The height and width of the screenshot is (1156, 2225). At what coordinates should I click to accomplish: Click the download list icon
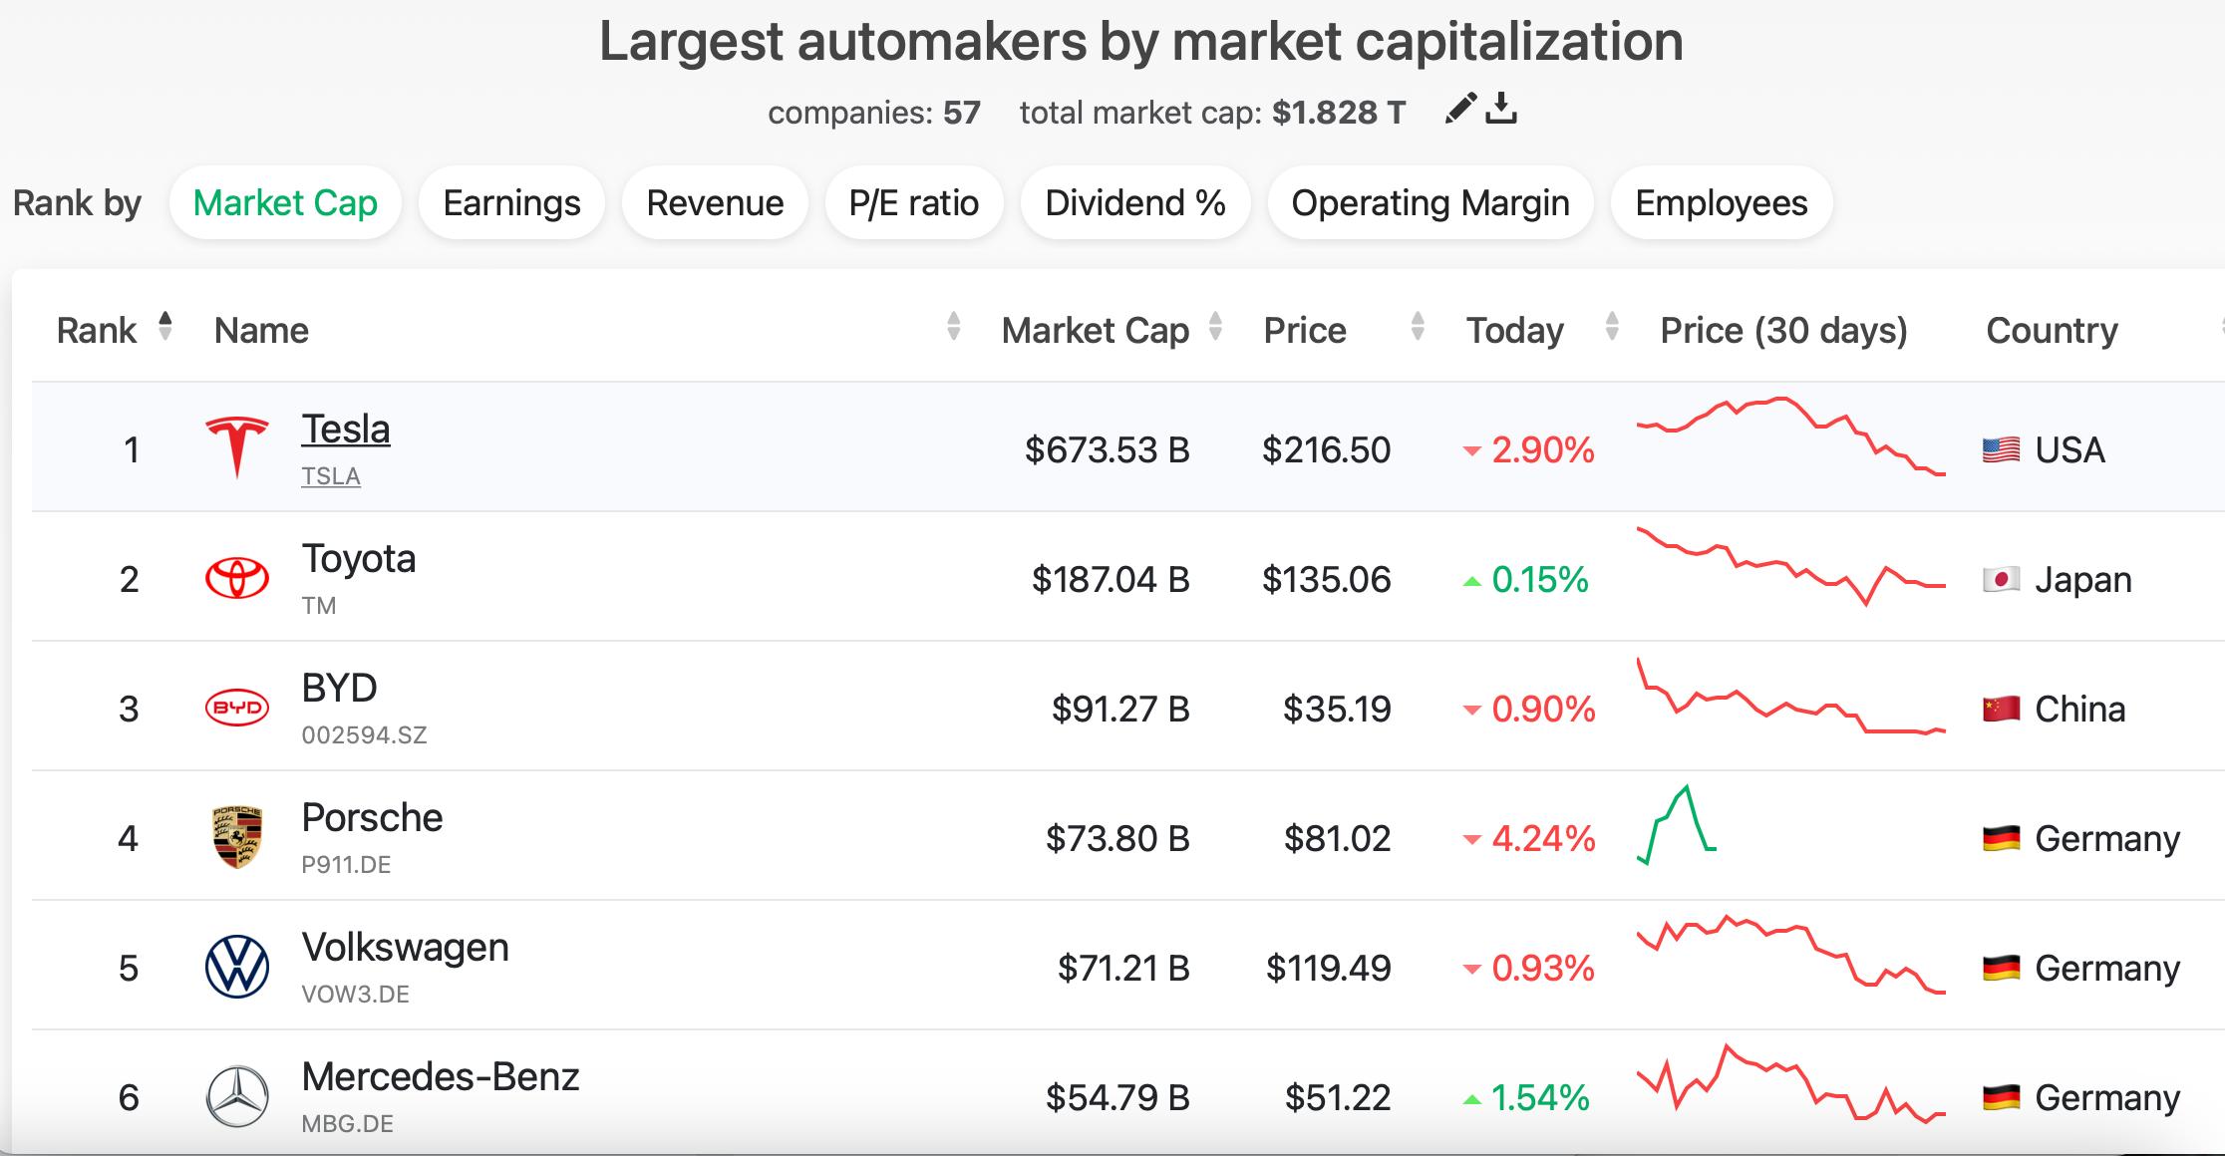point(1501,109)
